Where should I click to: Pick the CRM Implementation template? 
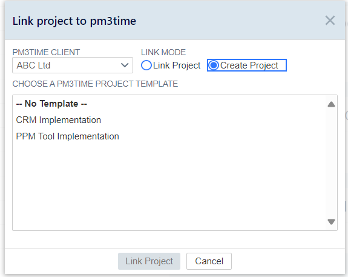coord(58,120)
